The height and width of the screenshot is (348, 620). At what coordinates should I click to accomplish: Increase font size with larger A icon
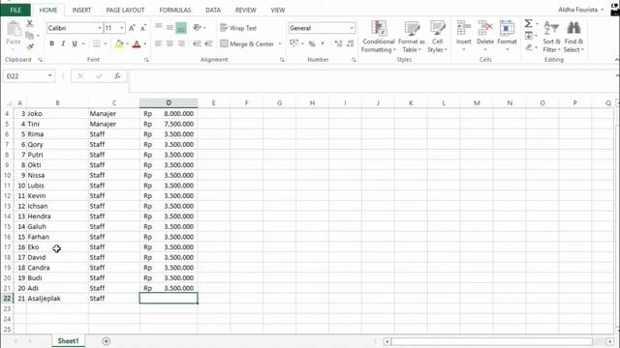point(132,28)
